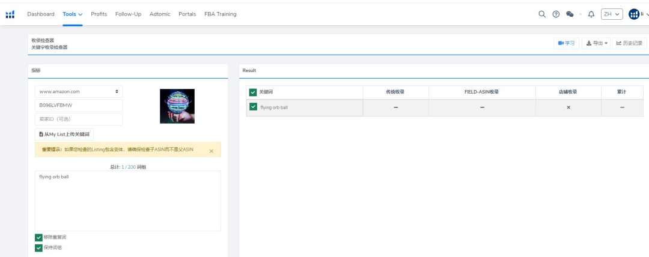This screenshot has width=649, height=257.
Task: Toggle the select-all 关键词 header checkbox
Action: [x=253, y=92]
